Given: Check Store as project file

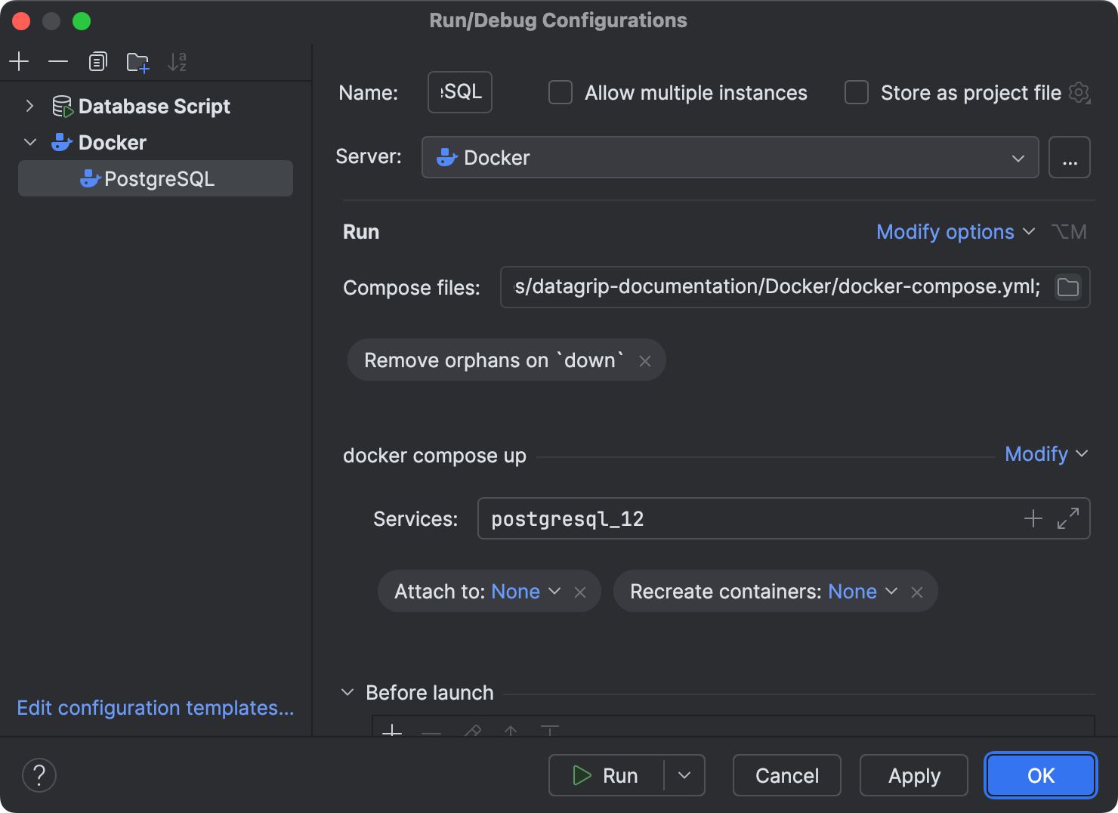Looking at the screenshot, I should point(857,92).
